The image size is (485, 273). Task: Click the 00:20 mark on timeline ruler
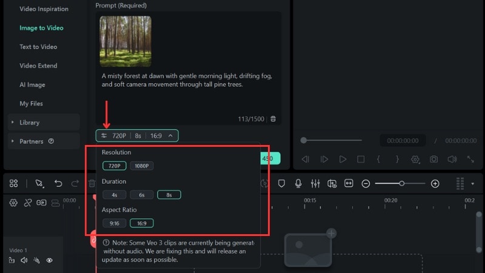pyautogui.click(x=390, y=200)
